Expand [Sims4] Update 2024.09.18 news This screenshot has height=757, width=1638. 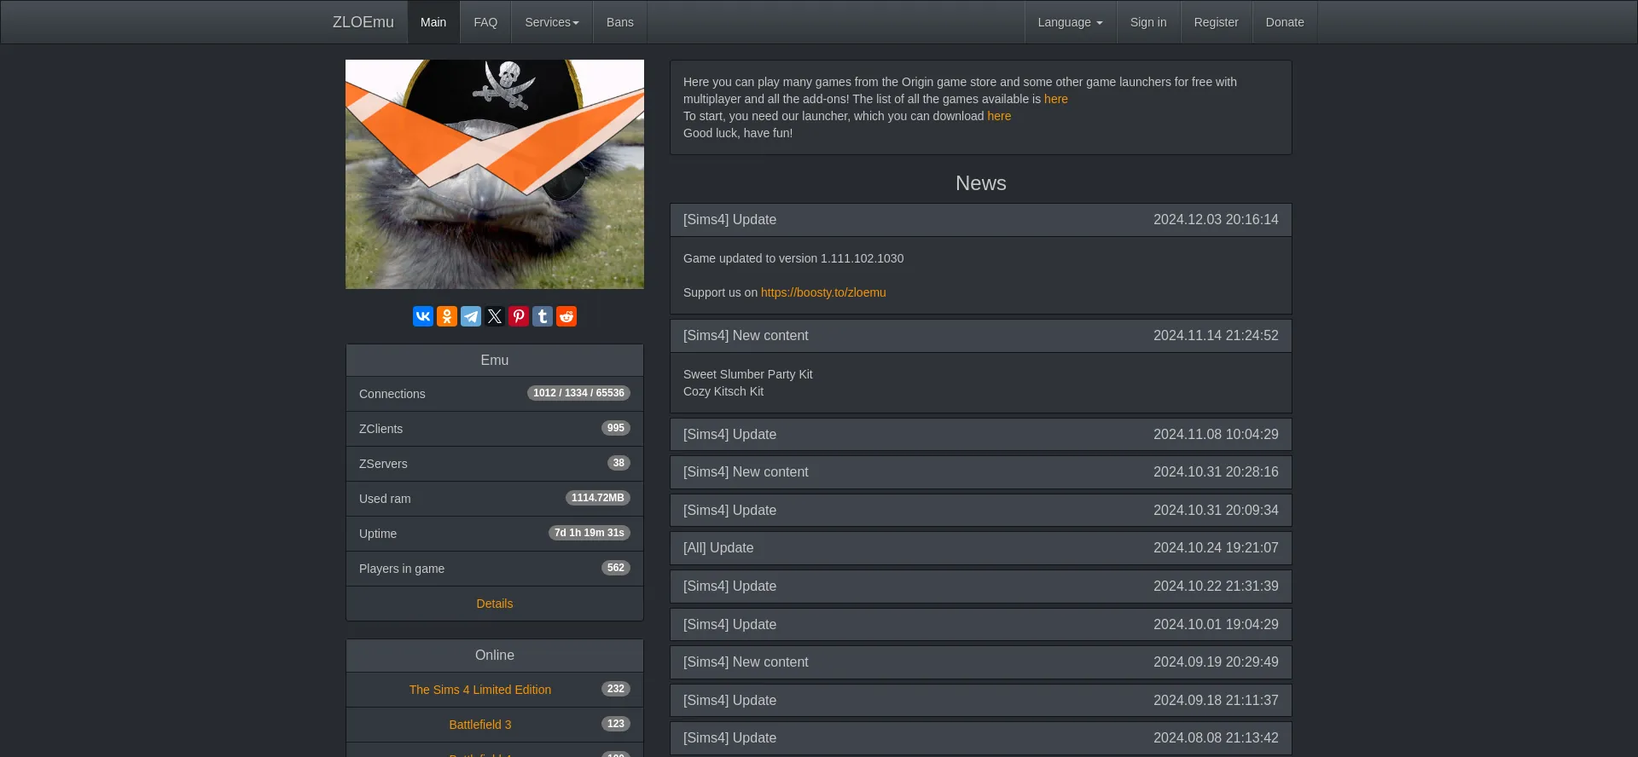click(x=981, y=701)
